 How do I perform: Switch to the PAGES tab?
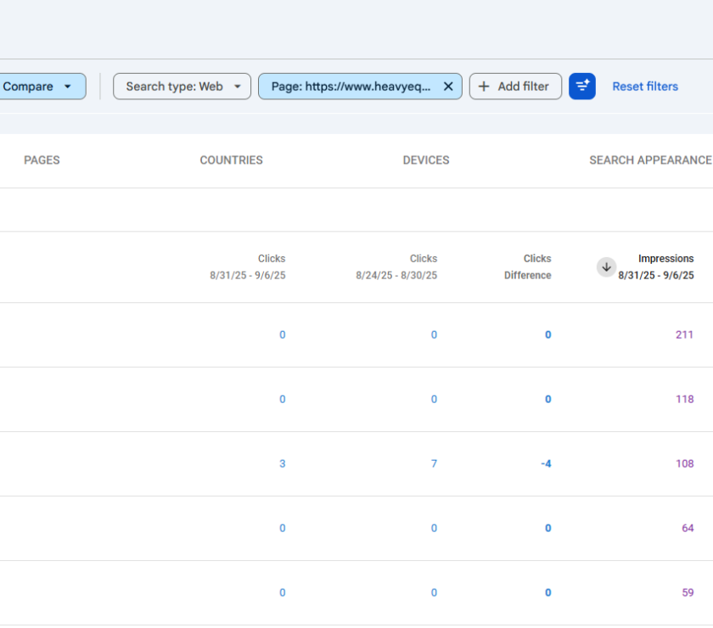click(x=42, y=160)
